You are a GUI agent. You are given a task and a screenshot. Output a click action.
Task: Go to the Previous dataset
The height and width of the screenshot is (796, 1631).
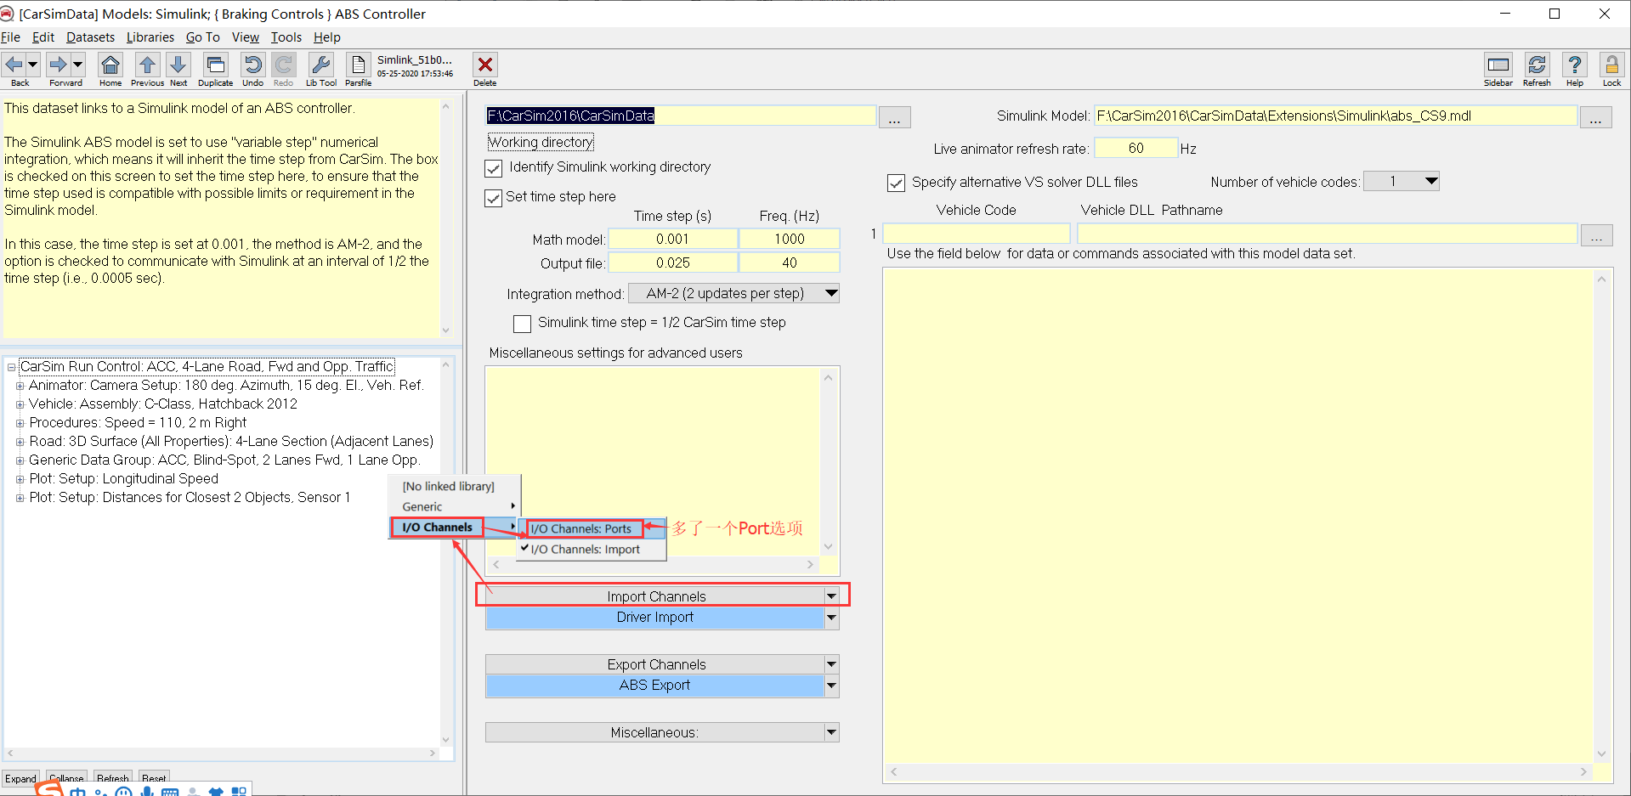tap(147, 65)
